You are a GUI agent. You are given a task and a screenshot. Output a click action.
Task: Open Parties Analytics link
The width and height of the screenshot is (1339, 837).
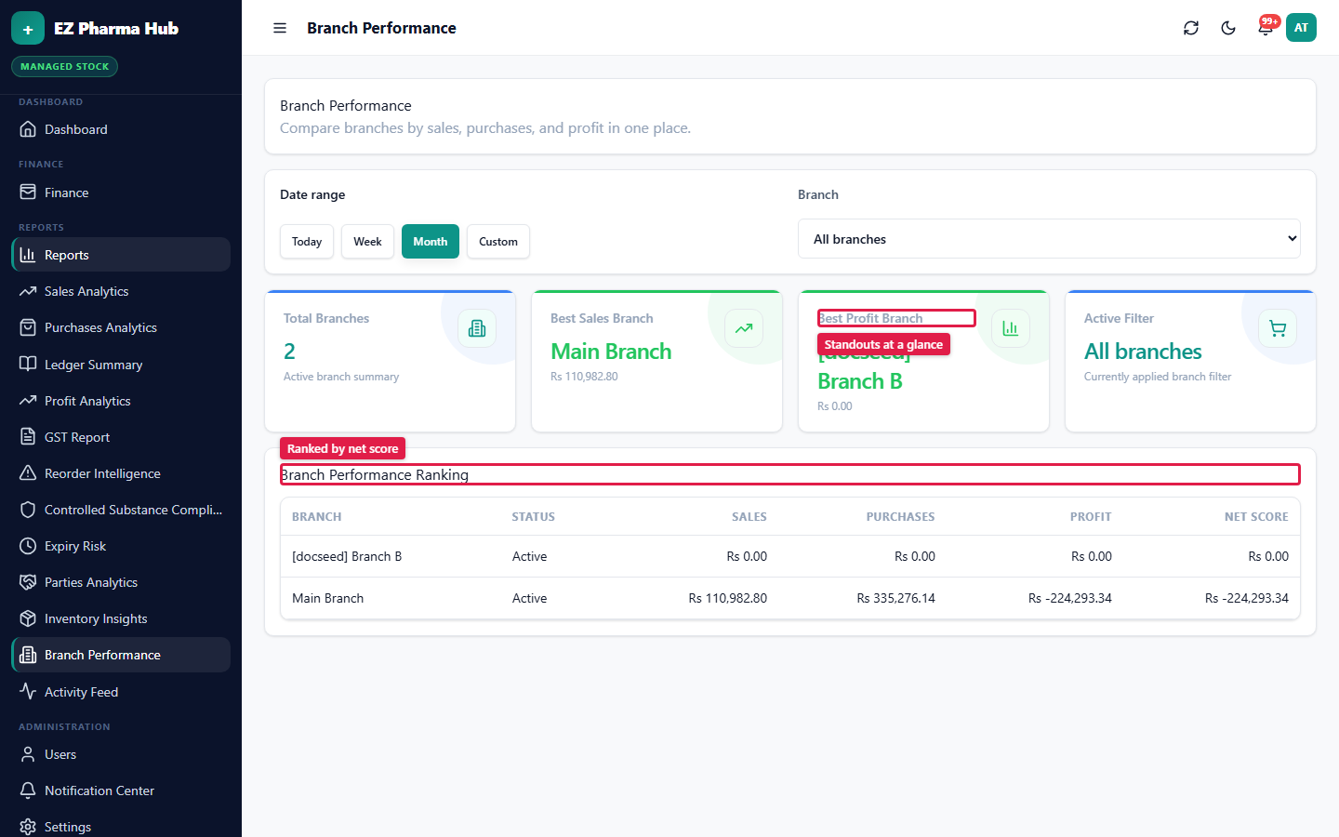point(121,582)
